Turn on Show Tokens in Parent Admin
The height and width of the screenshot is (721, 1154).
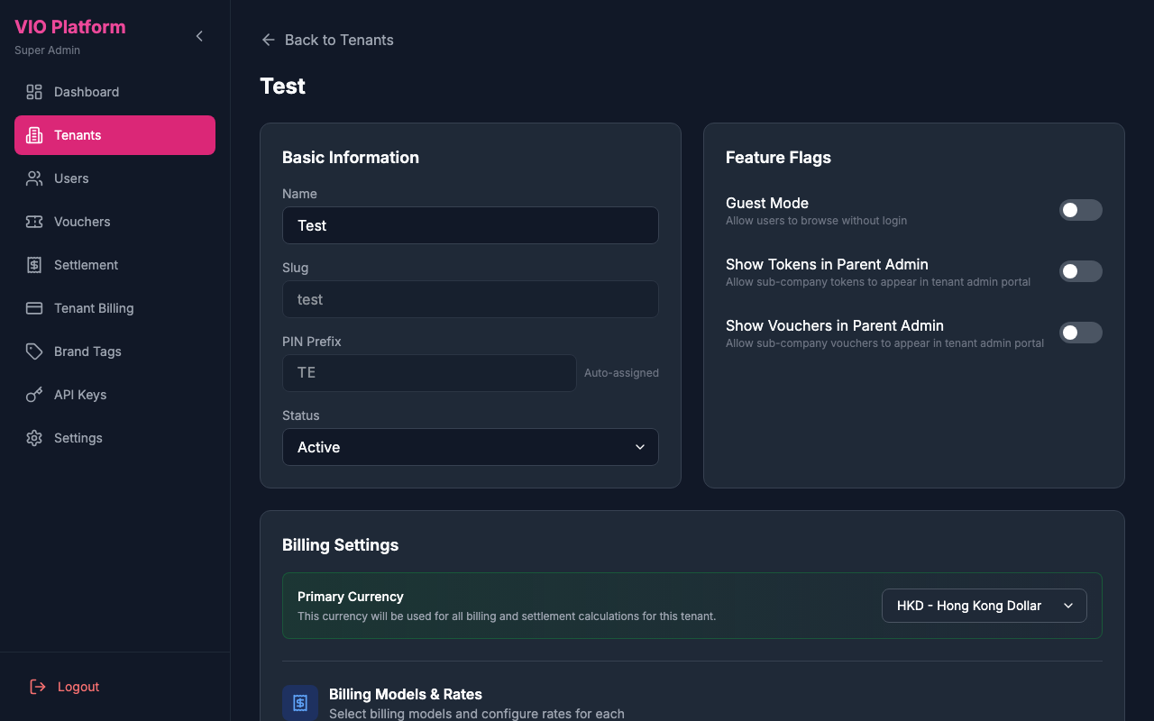pyautogui.click(x=1080, y=271)
